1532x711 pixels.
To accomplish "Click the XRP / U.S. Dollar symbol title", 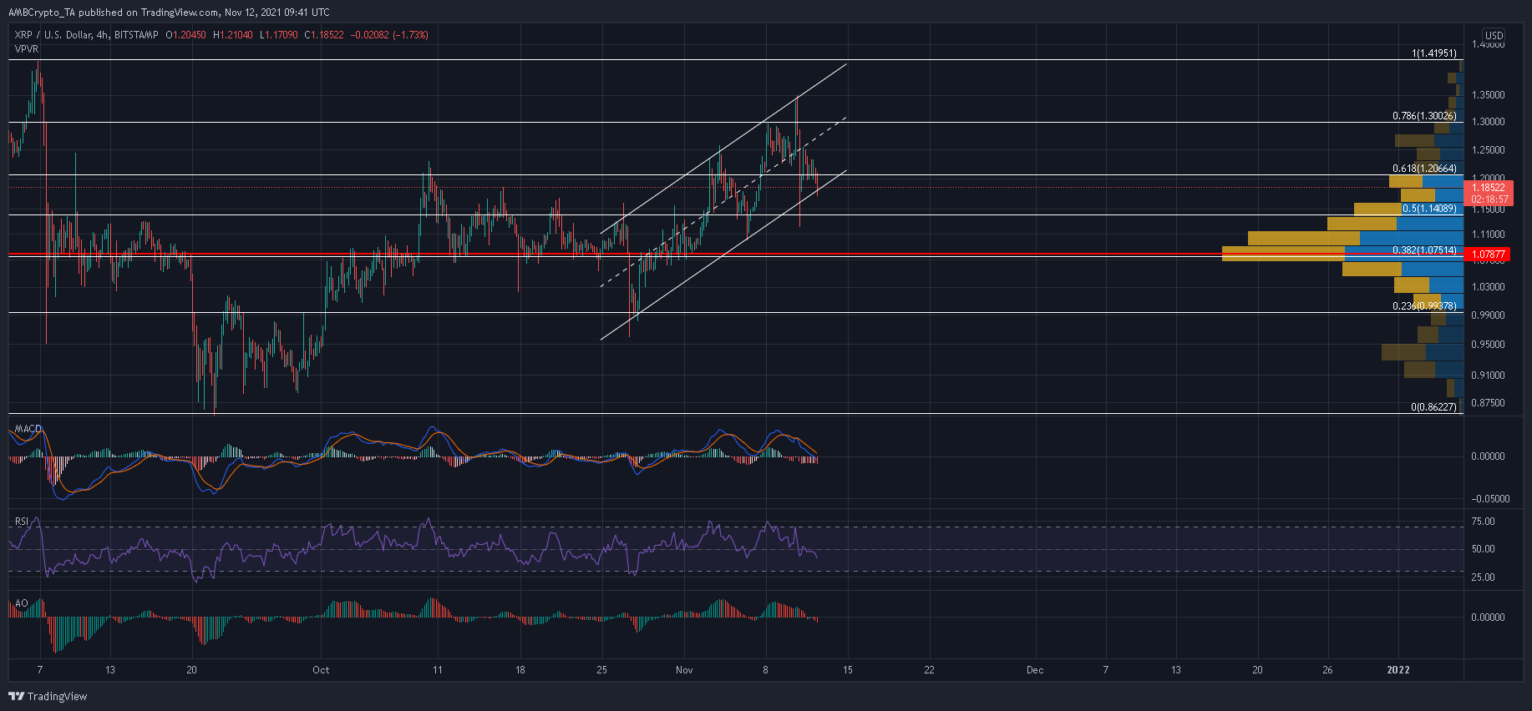I will tap(53, 35).
